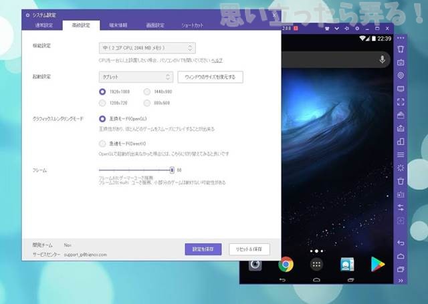The image size is (428, 304).
Task: Click the monitor-shaped icon in Nox sidebar
Action: tap(401, 89)
